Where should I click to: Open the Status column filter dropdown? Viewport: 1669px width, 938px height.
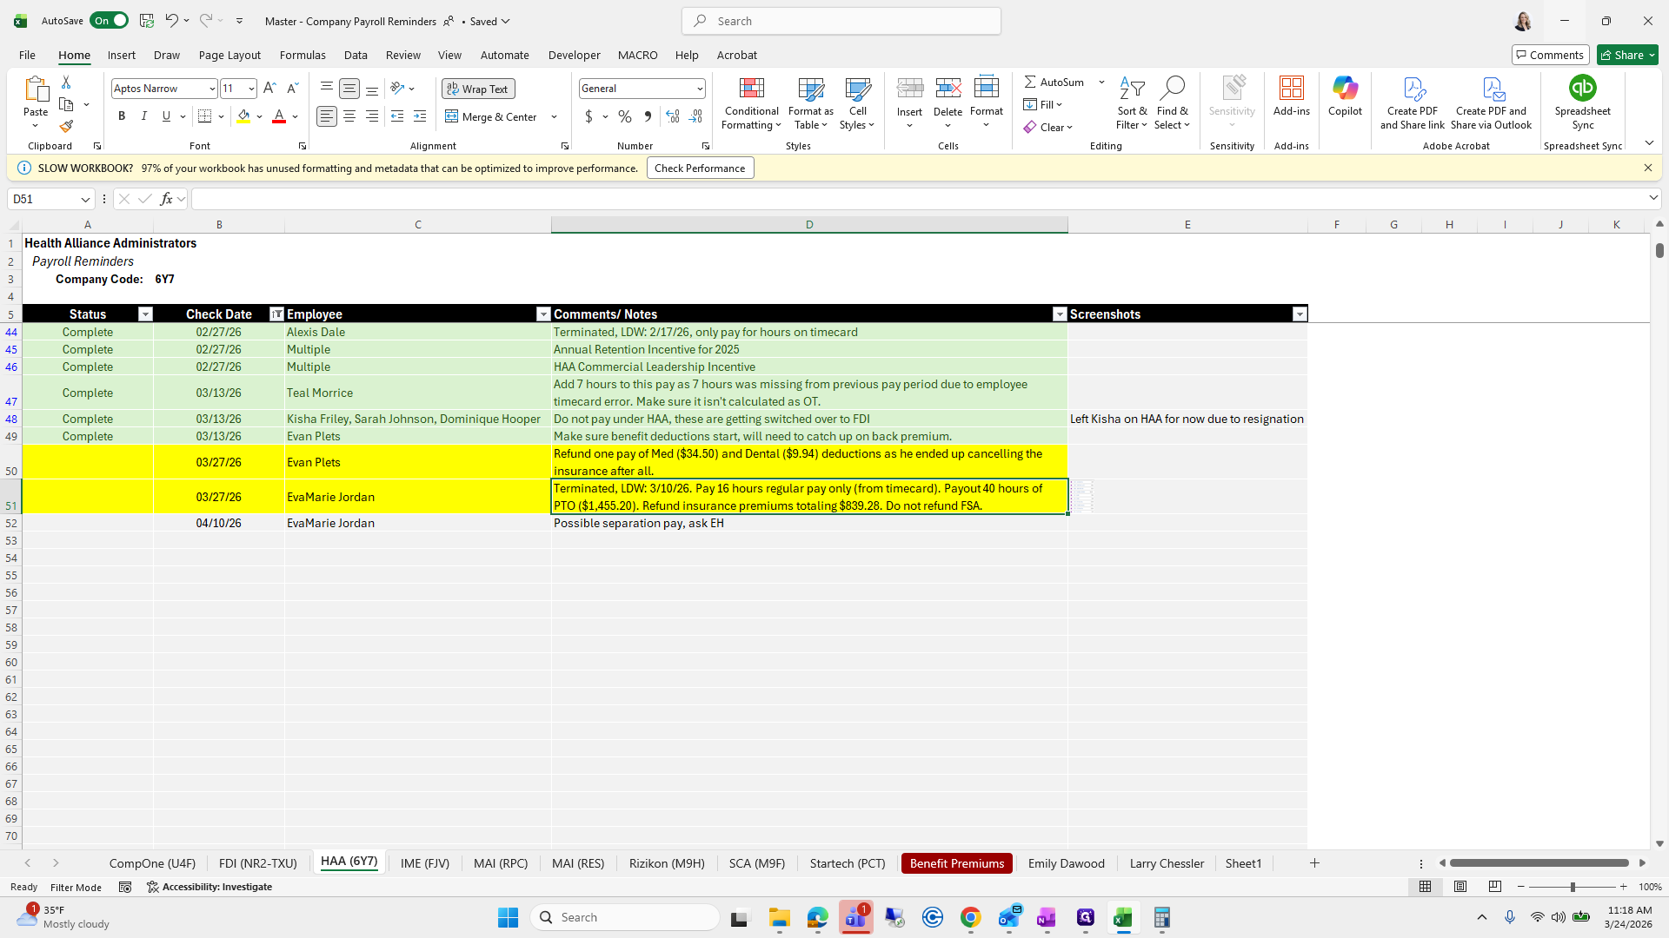pyautogui.click(x=145, y=314)
